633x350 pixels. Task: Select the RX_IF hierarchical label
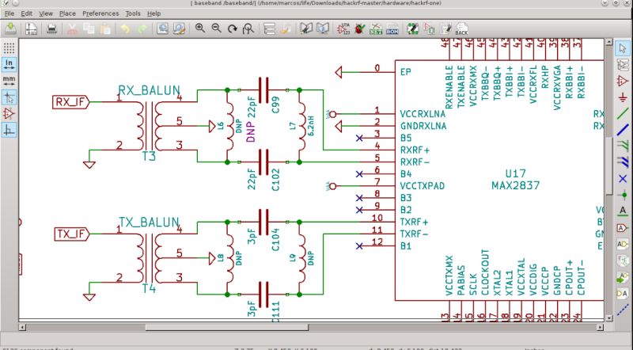(71, 102)
